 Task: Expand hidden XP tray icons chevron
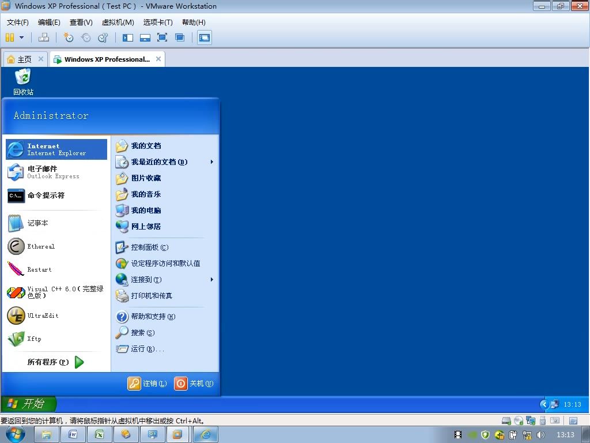pos(544,404)
